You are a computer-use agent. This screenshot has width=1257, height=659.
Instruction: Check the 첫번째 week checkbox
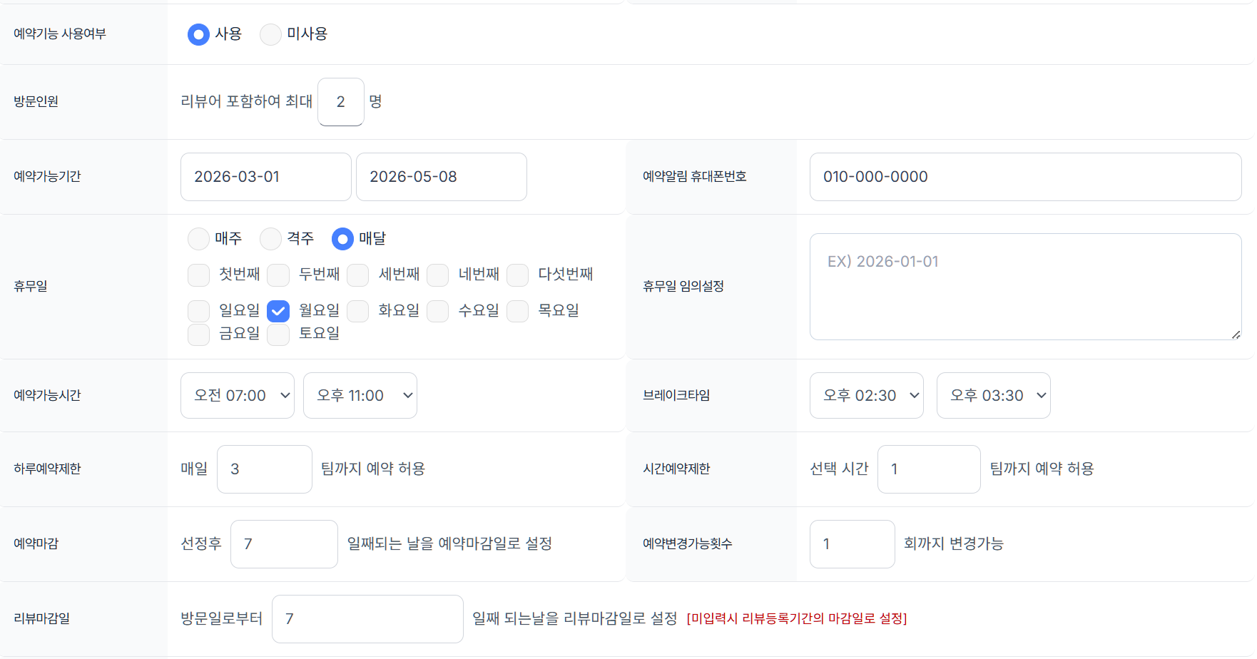pos(198,275)
